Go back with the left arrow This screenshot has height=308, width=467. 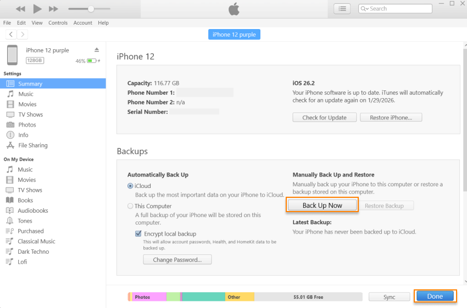coord(11,35)
